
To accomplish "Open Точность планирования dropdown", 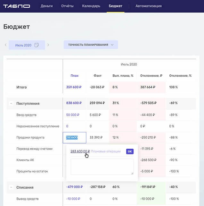I will pos(91,45).
